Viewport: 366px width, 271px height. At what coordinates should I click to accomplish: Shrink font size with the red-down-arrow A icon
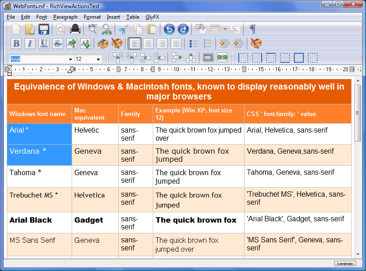tap(72, 43)
